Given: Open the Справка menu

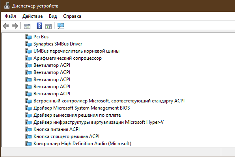Looking at the screenshot, I should (72, 16).
